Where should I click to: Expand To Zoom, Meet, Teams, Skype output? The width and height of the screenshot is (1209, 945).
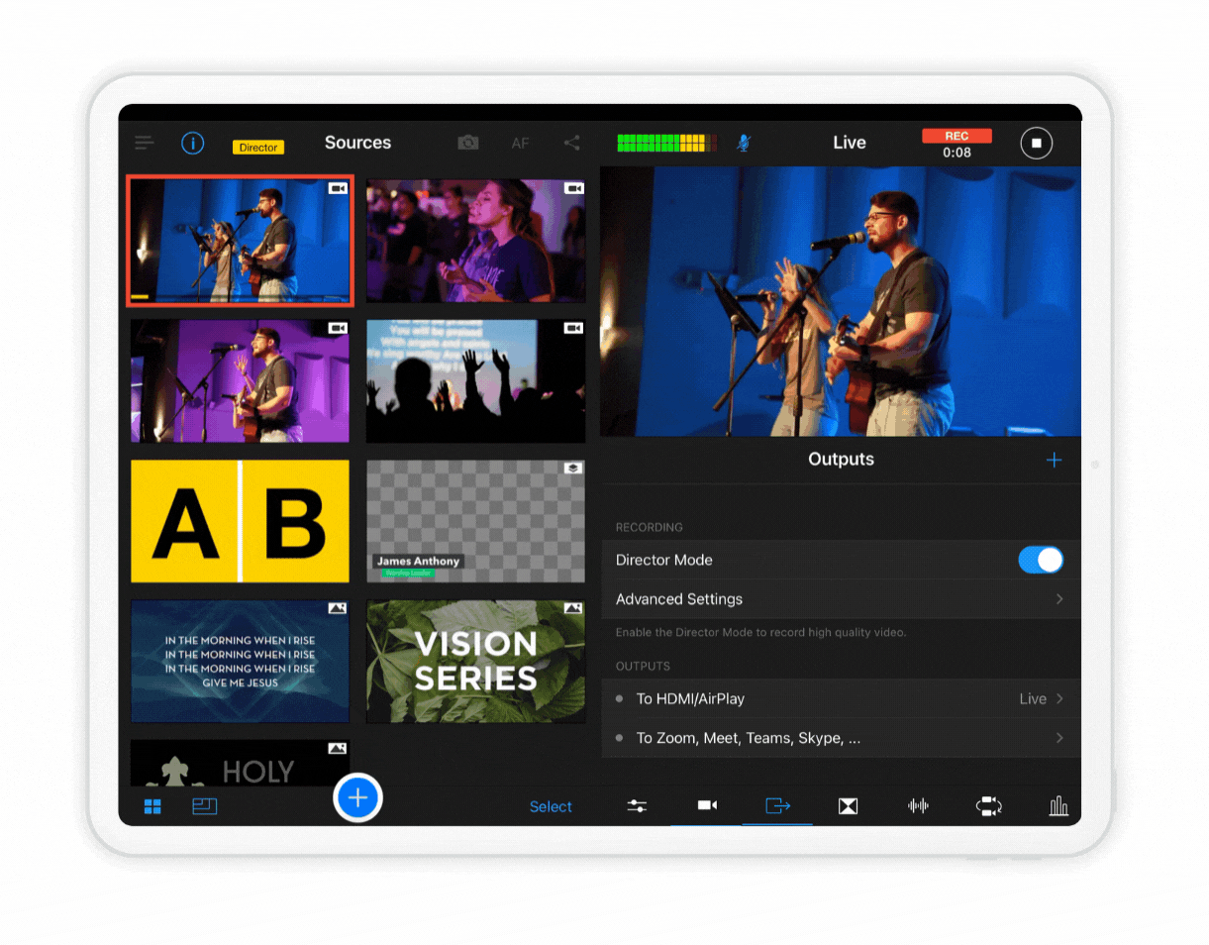841,738
